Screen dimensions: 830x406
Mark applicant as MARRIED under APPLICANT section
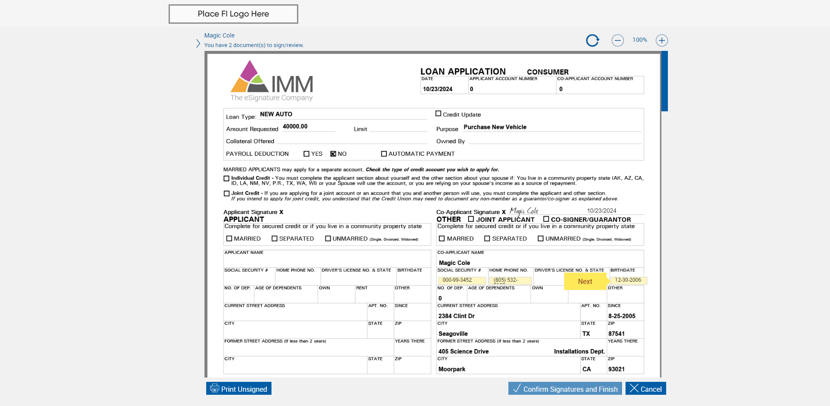[230, 238]
